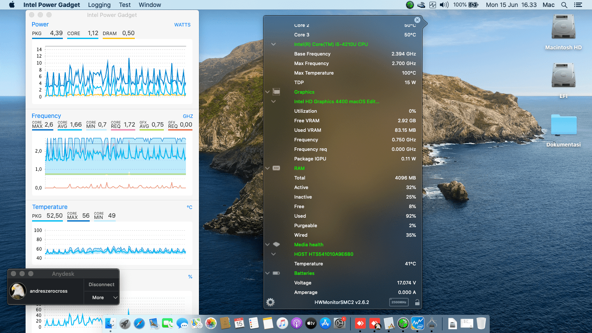Click the Frequency section heading
Image resolution: width=592 pixels, height=333 pixels.
pos(46,116)
